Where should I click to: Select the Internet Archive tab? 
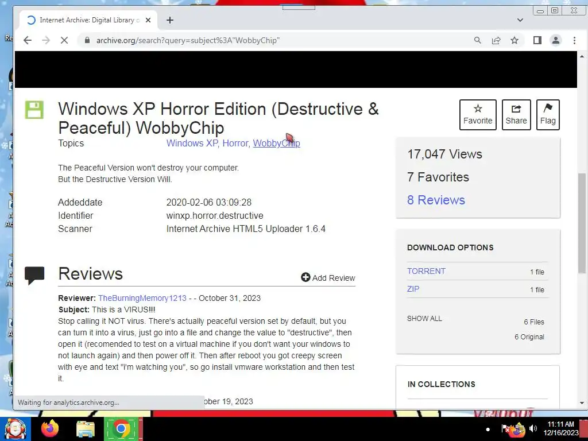88,20
